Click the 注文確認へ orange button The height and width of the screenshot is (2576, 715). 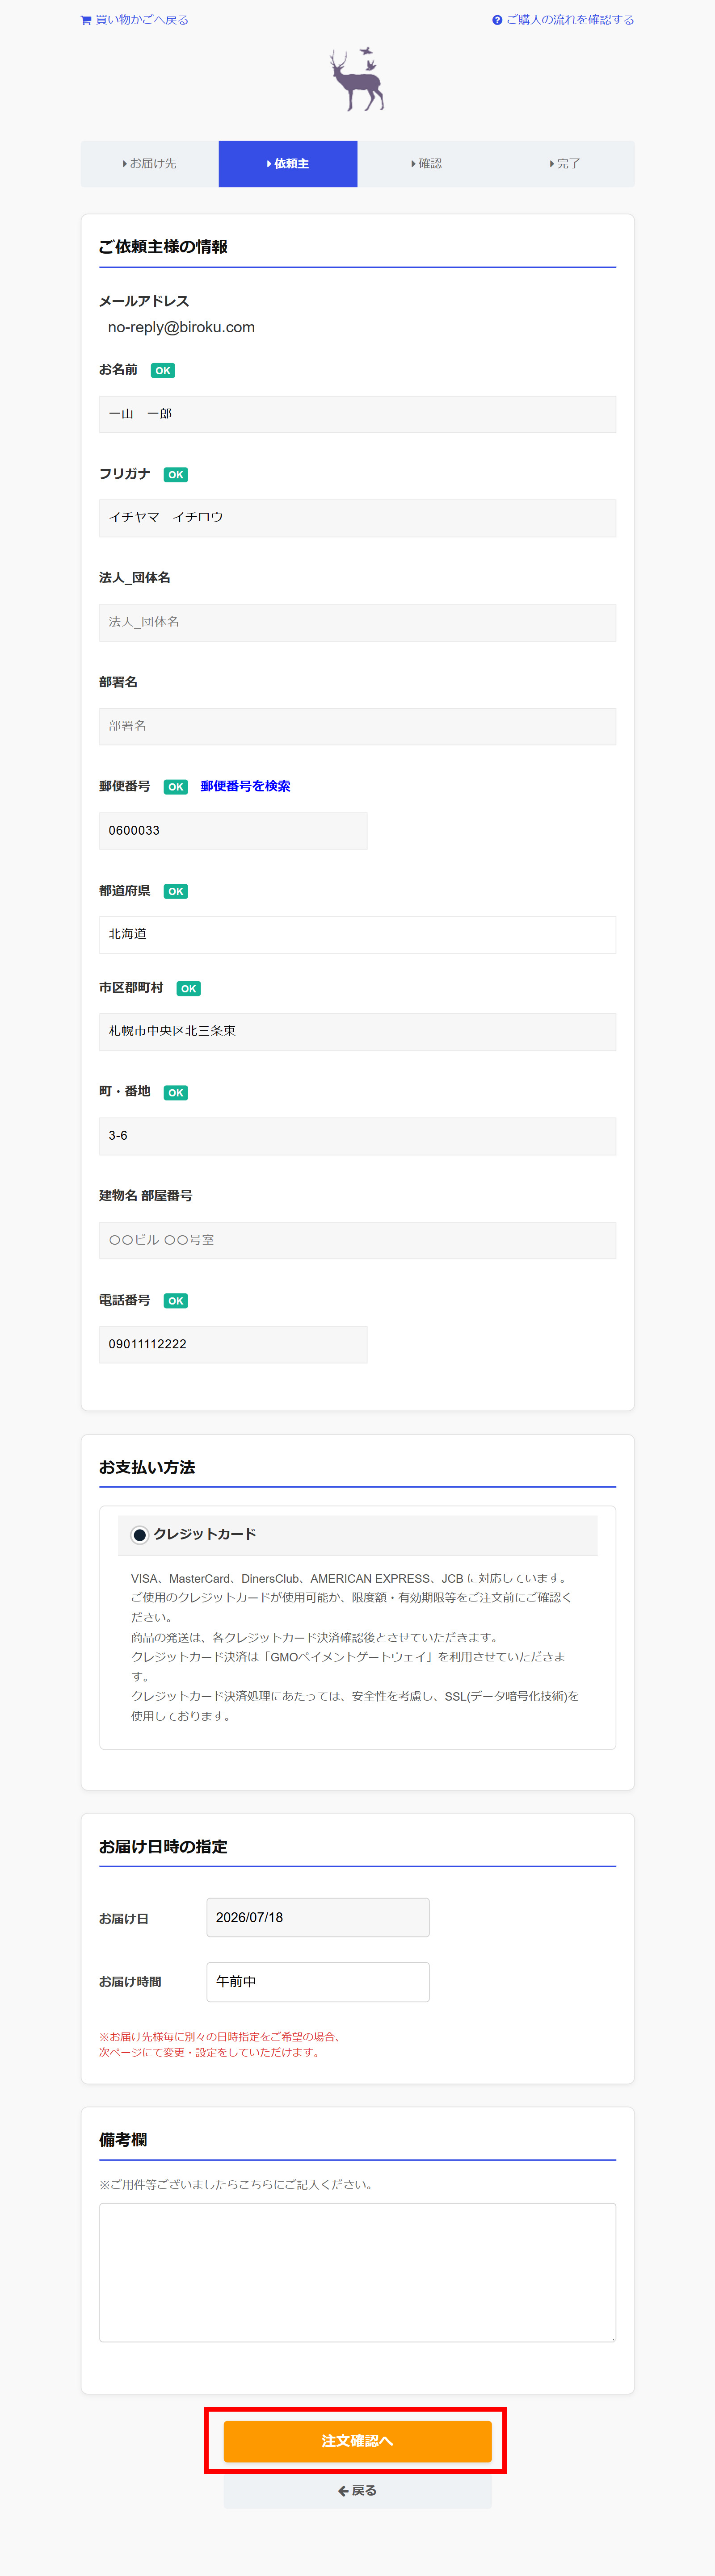pyautogui.click(x=357, y=2441)
